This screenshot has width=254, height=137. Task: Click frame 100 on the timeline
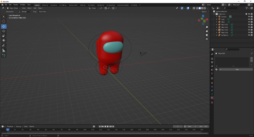pyautogui.click(x=85, y=130)
